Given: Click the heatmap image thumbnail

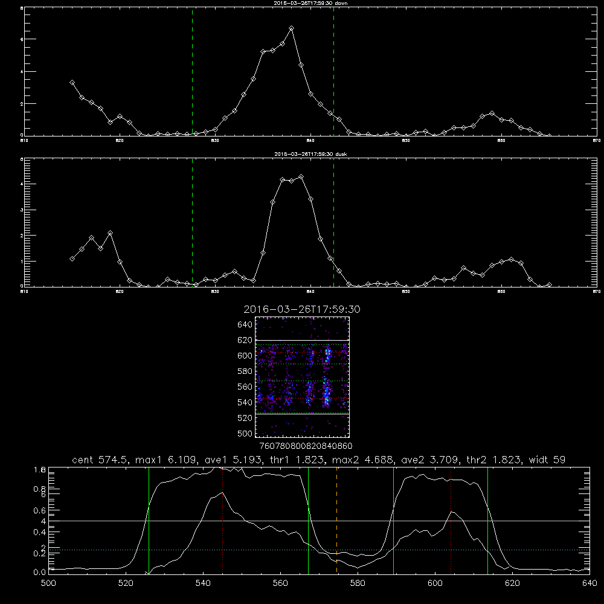Looking at the screenshot, I should coord(302,377).
